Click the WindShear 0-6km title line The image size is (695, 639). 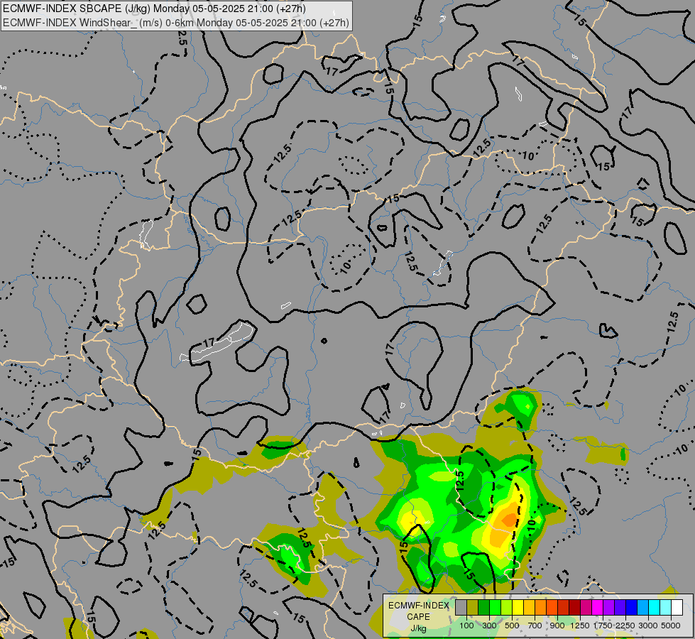coord(175,23)
